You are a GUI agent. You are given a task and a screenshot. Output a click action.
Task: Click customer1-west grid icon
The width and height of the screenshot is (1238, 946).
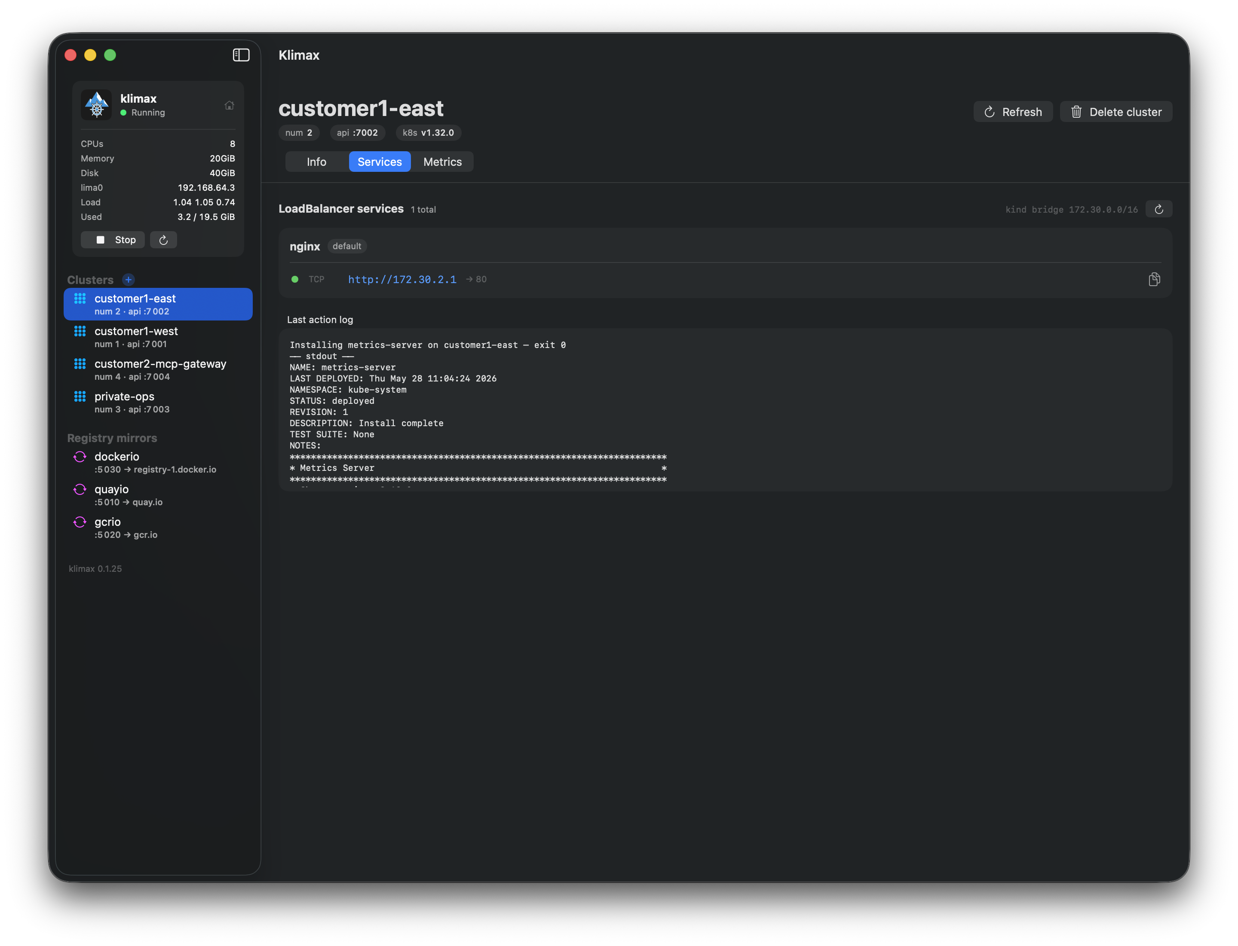(80, 331)
